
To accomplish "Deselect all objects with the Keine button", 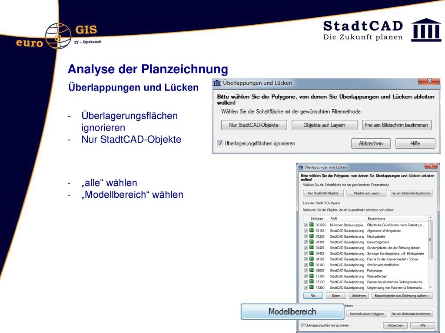I will (x=336, y=296).
